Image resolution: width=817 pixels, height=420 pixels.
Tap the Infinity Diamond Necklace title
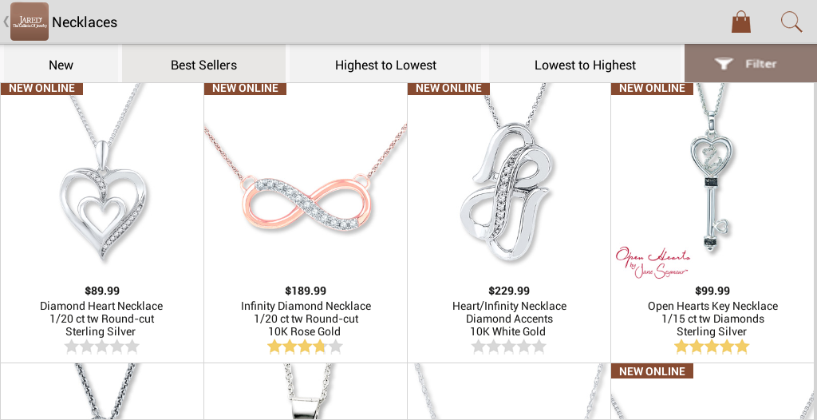(x=306, y=307)
